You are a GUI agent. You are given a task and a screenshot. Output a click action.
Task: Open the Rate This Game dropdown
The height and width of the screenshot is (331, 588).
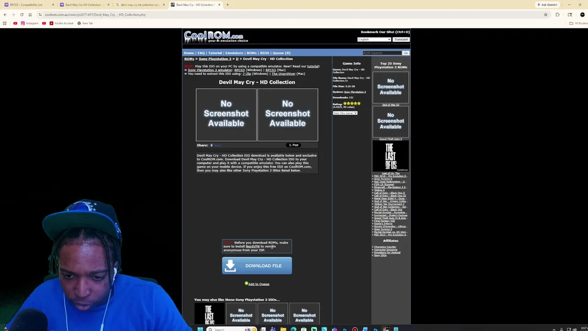tap(345, 113)
